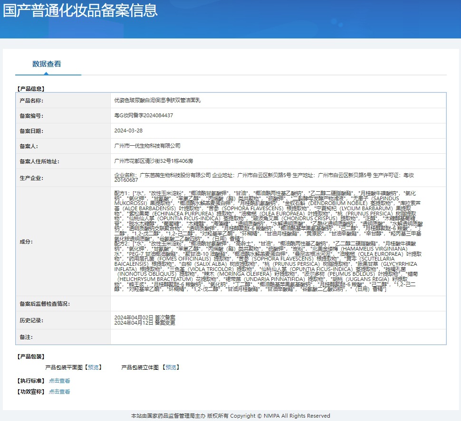Click the 产品包装立体图 label text
This screenshot has width=461, height=421.
[x=140, y=367]
